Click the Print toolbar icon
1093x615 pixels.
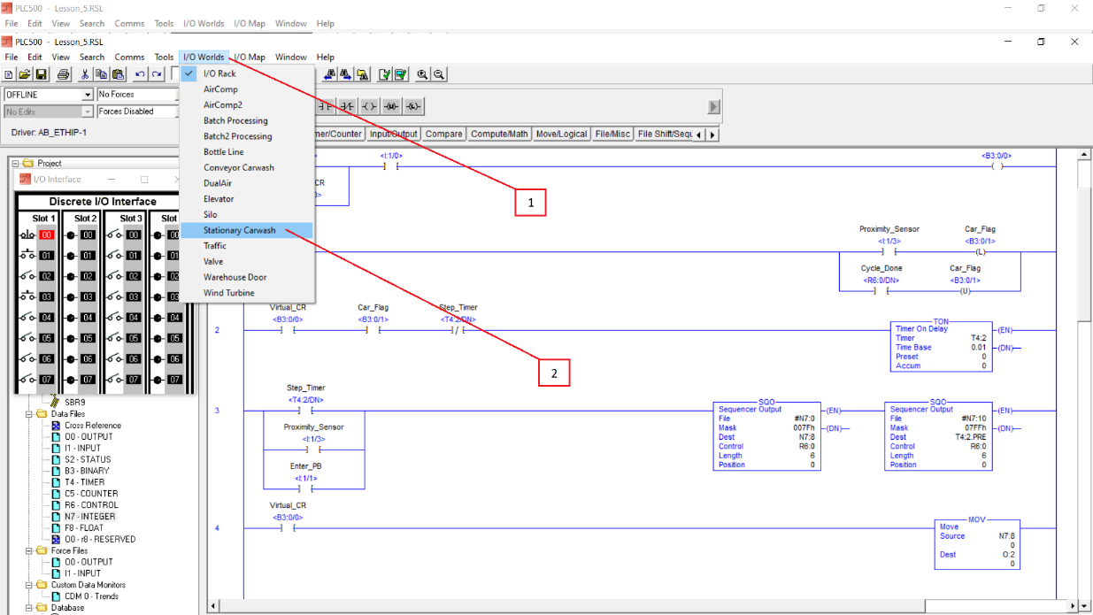[x=64, y=74]
